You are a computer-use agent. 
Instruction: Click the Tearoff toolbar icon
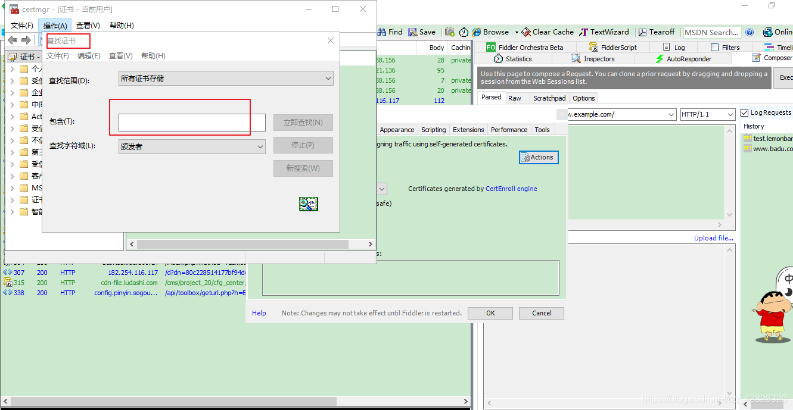click(x=643, y=32)
